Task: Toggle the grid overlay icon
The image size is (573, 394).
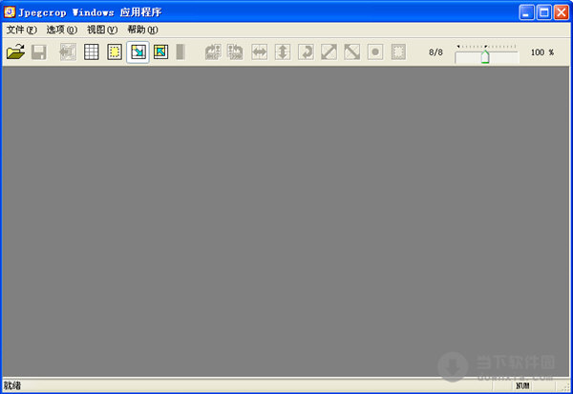Action: pyautogui.click(x=92, y=52)
